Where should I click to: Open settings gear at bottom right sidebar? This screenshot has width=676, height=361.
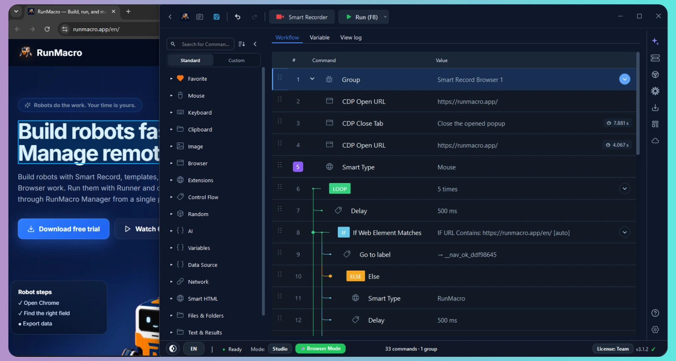tap(655, 330)
